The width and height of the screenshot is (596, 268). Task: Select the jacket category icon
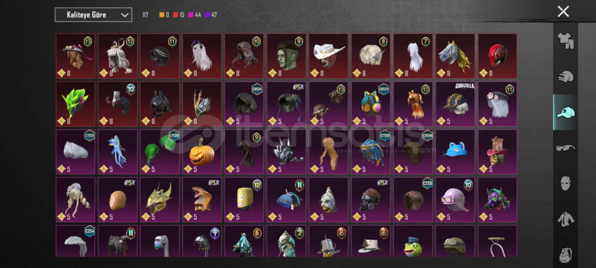pos(566,219)
